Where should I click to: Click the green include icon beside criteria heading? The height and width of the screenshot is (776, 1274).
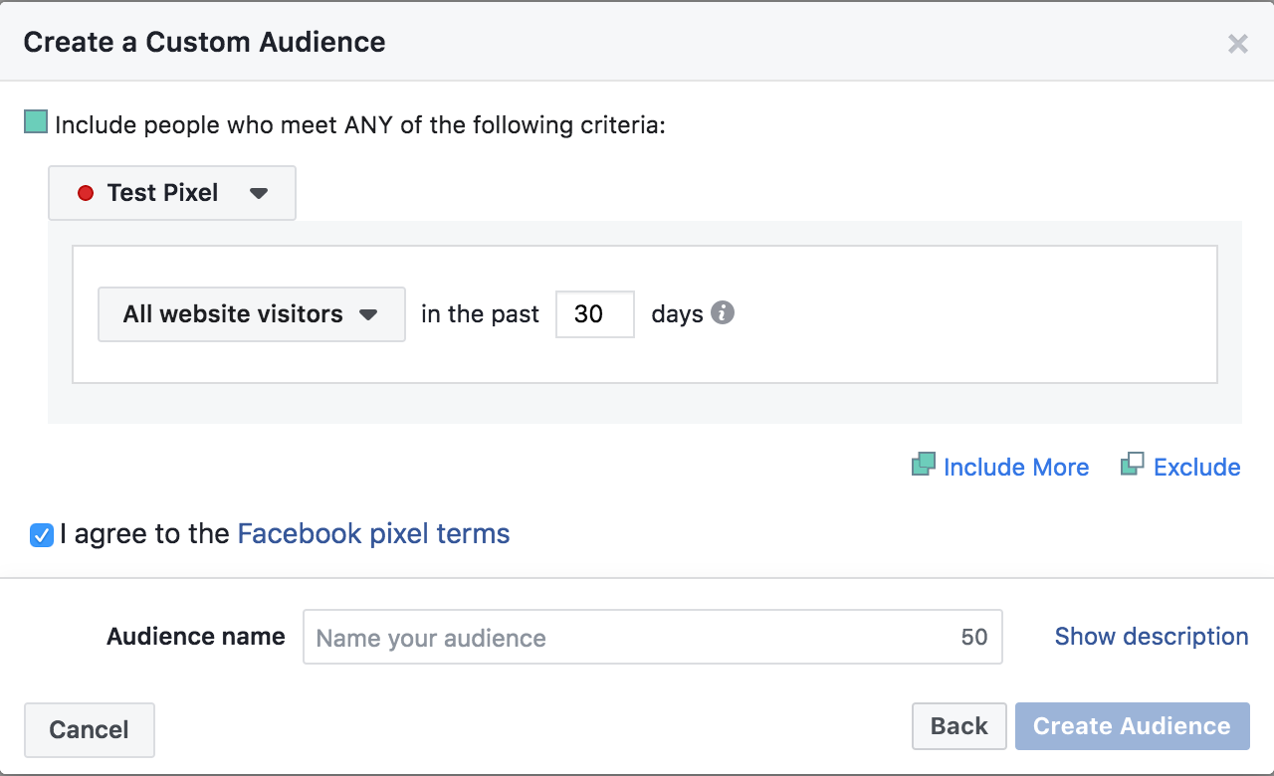click(36, 122)
